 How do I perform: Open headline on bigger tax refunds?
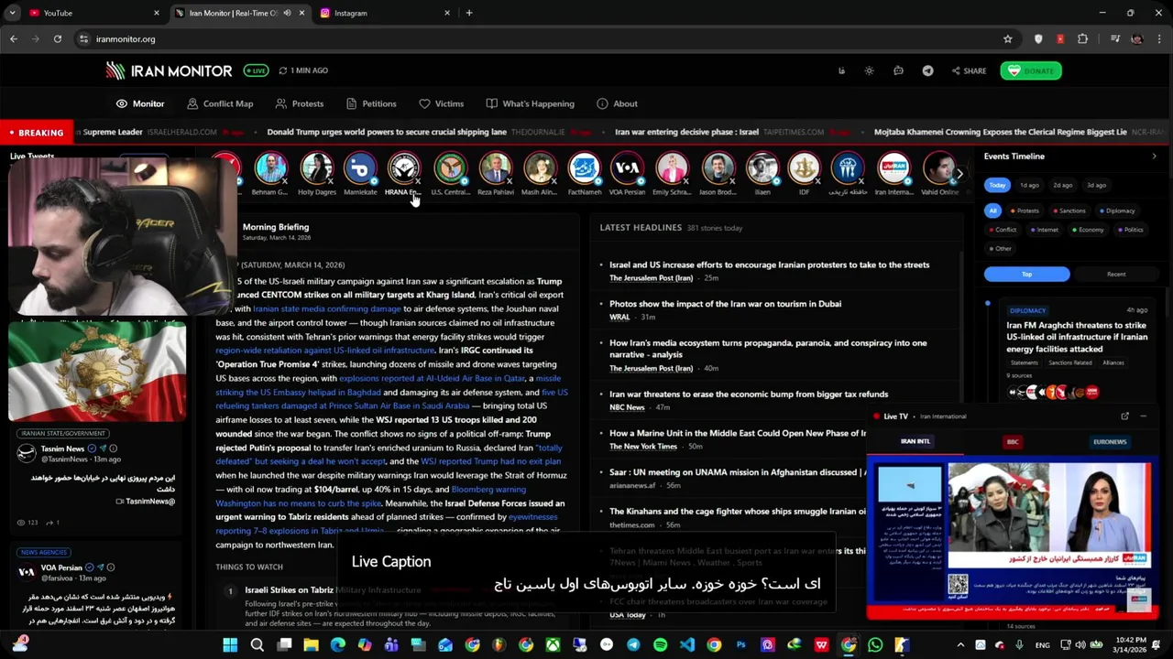[748, 394]
